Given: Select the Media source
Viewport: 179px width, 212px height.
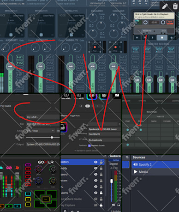Looking at the screenshot, I should tap(155, 172).
